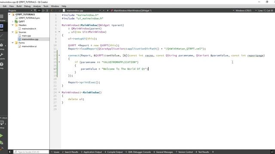Viewport: 275px width, 154px height.
Task: Open Test Results pane
Action: click(x=202, y=152)
